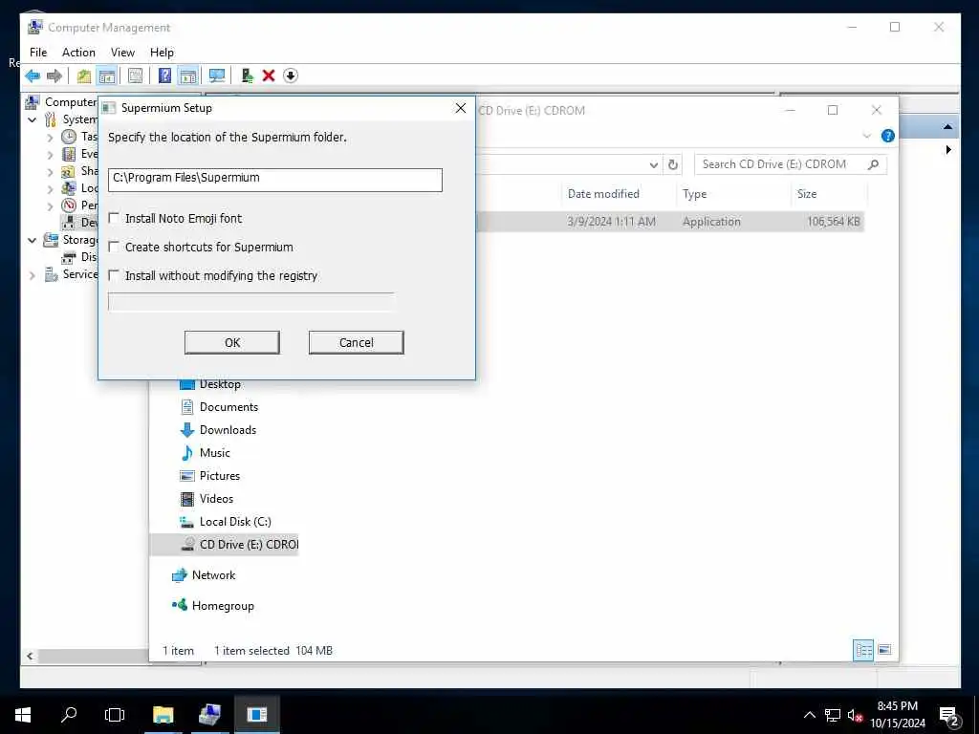Expand the Shared Folders tree node
The height and width of the screenshot is (734, 979).
(x=50, y=172)
